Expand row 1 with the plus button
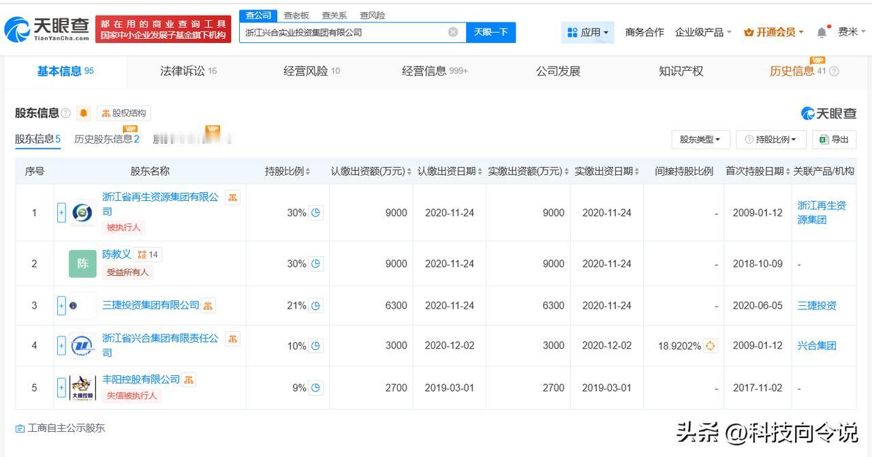The width and height of the screenshot is (872, 457). 61,213
